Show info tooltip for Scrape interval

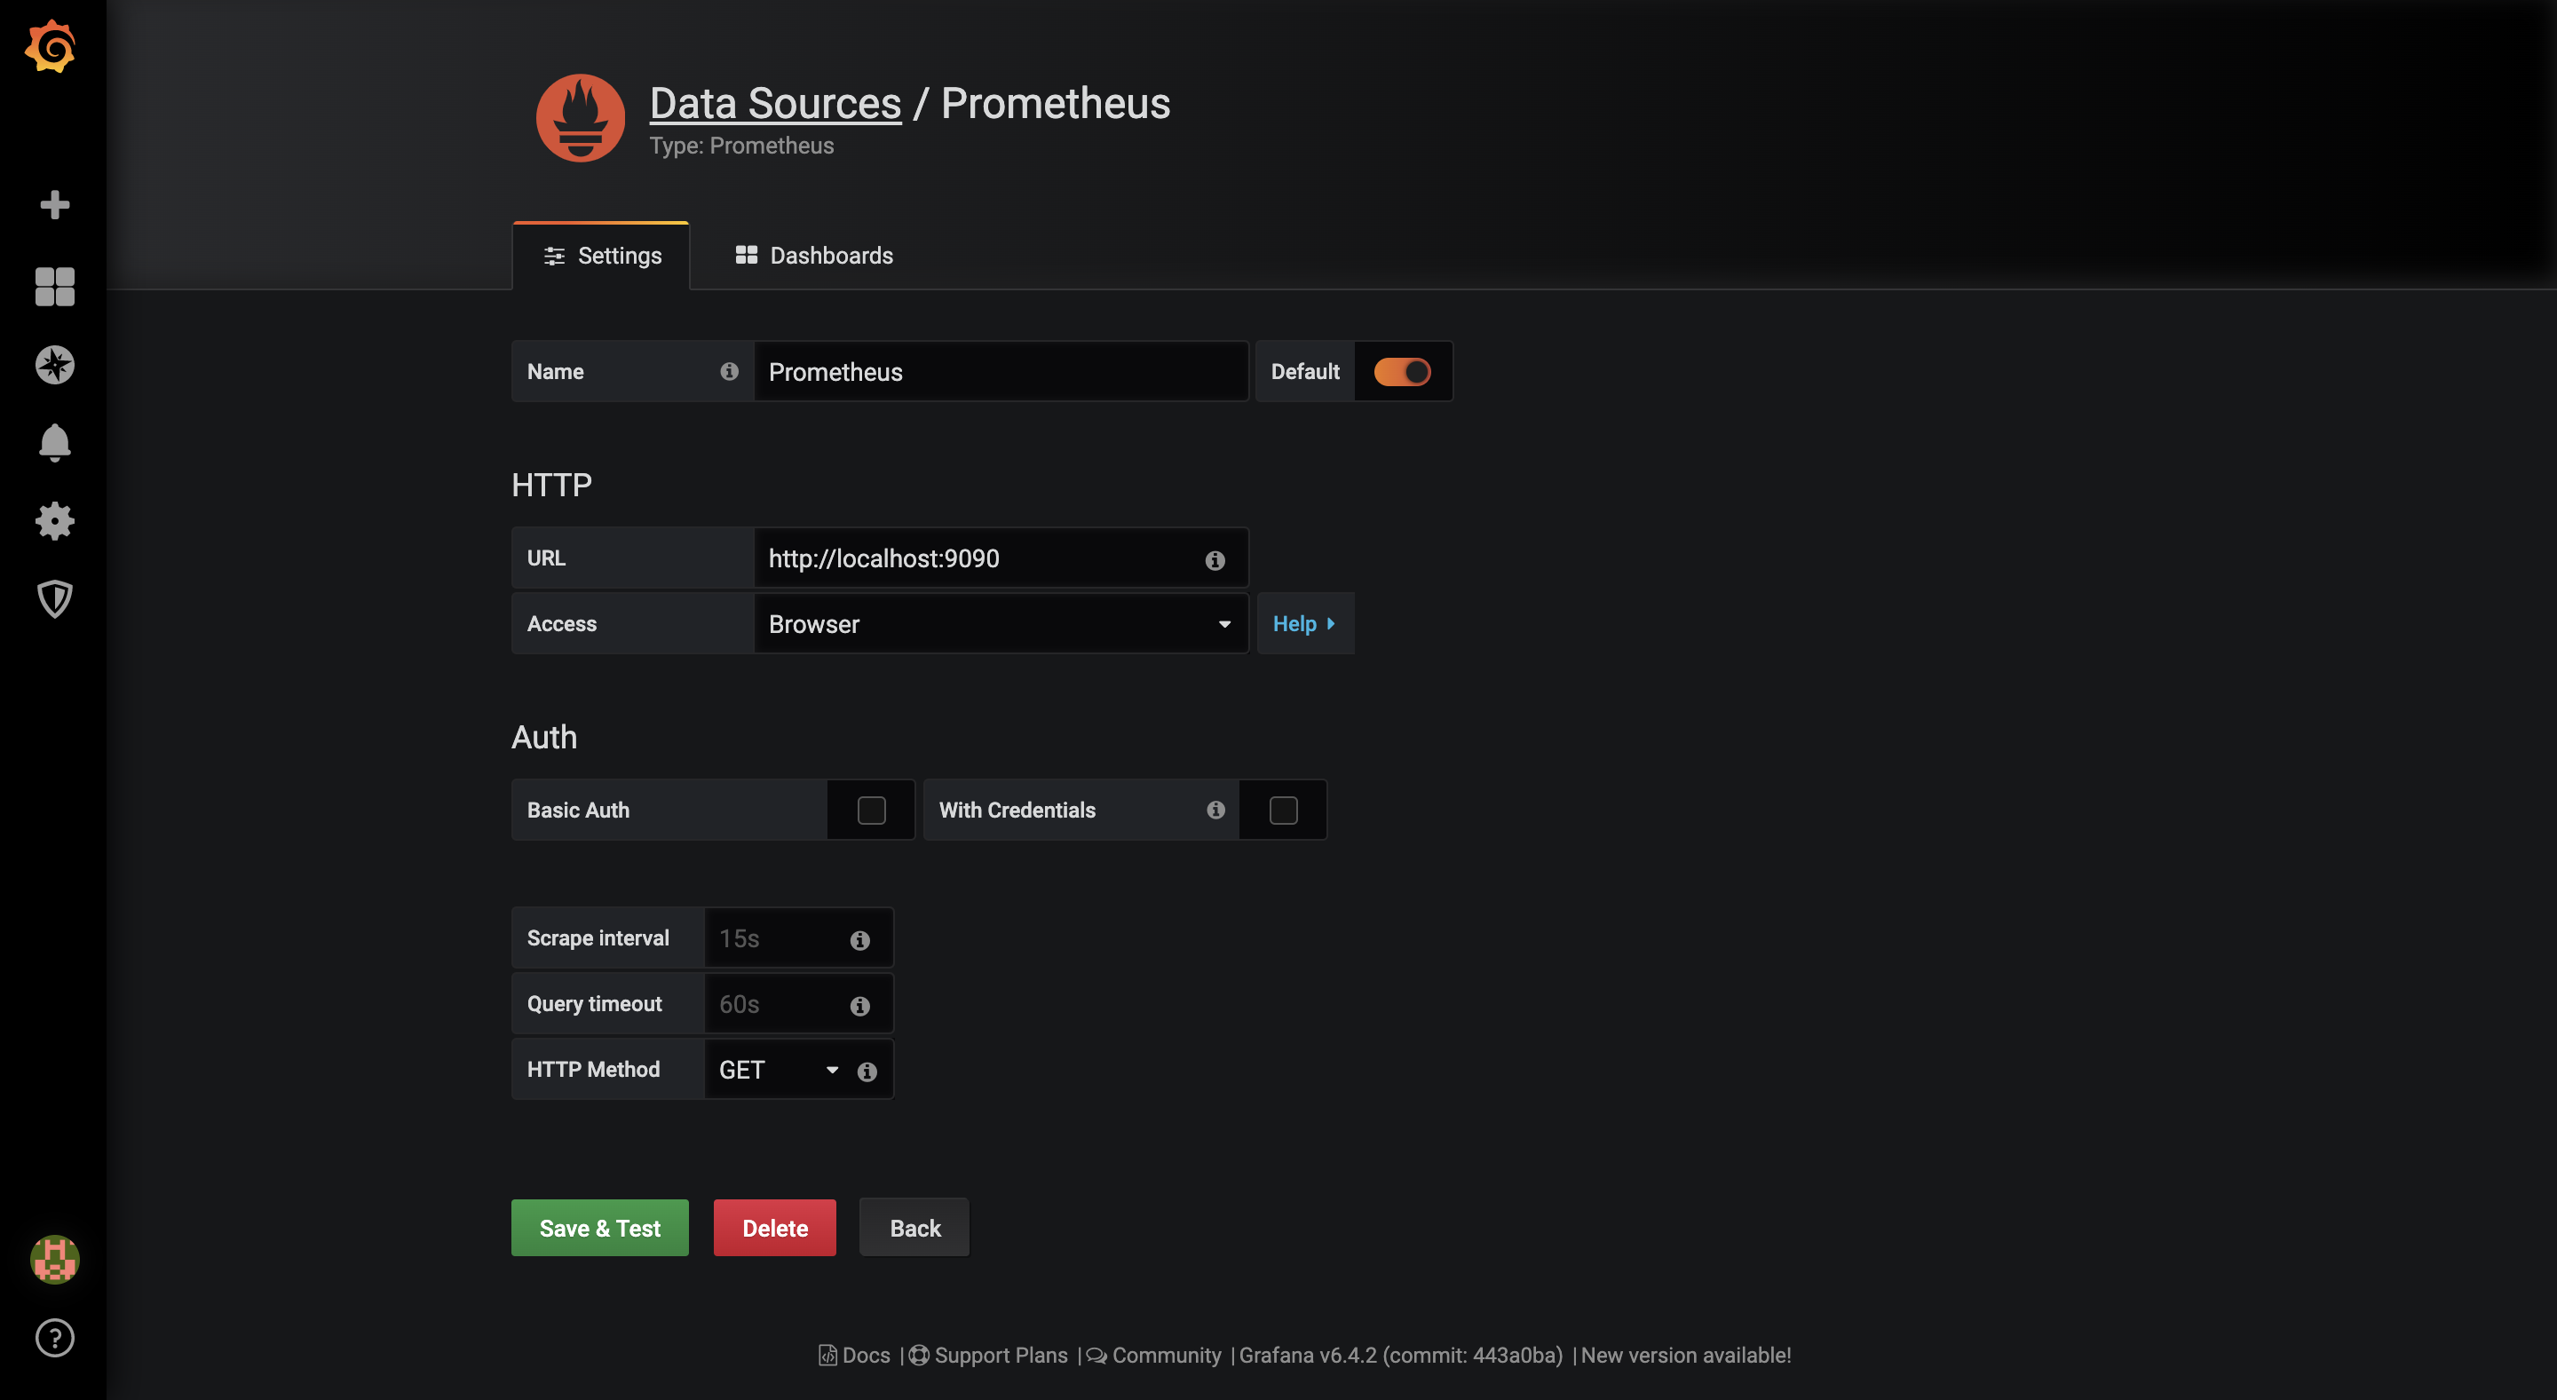click(860, 939)
